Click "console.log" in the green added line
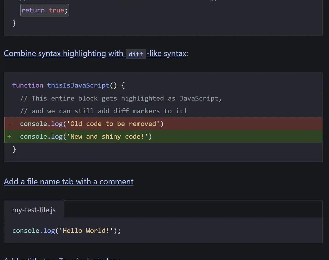The height and width of the screenshot is (260, 329). [41, 137]
